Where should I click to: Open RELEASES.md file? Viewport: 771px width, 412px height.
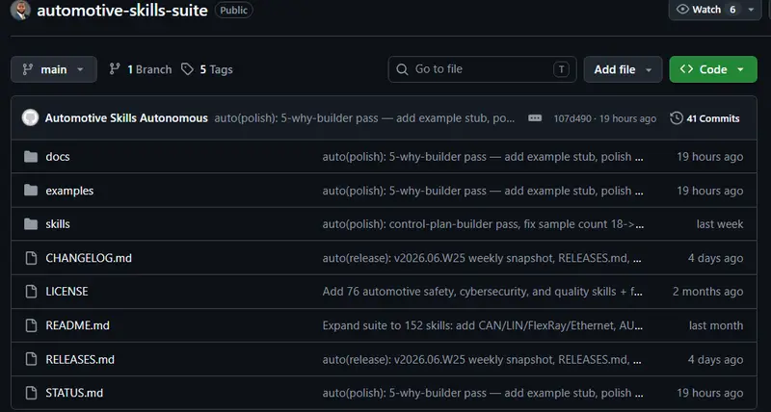[80, 359]
